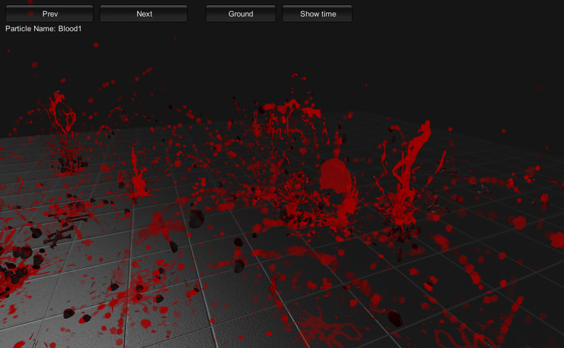Go to the previous particle with Prev
This screenshot has width=564, height=348.
pos(49,14)
